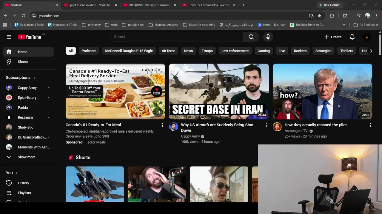Show hidden bookmarks with double chevron
The width and height of the screenshot is (382, 214).
pos(344,25)
